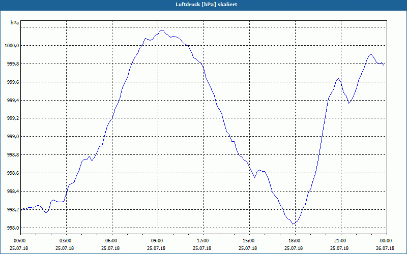The height and width of the screenshot is (254, 407).
Task: Click the 25.07.18 date under 18:00
Action: [294, 248]
